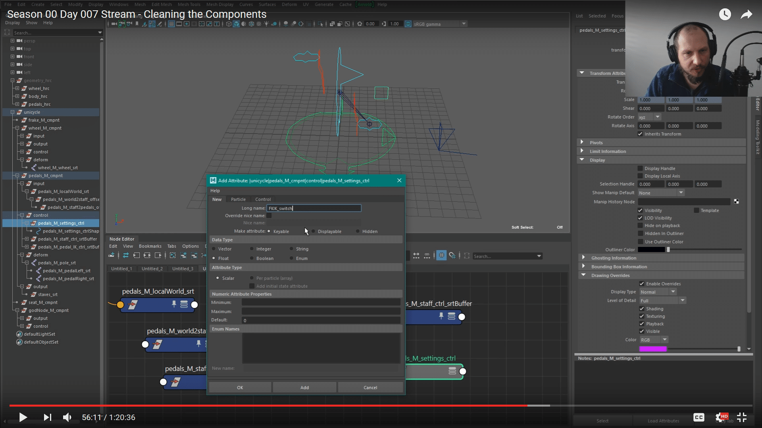Click Node Editor input connections icon
The height and width of the screenshot is (428, 762).
[x=136, y=255]
